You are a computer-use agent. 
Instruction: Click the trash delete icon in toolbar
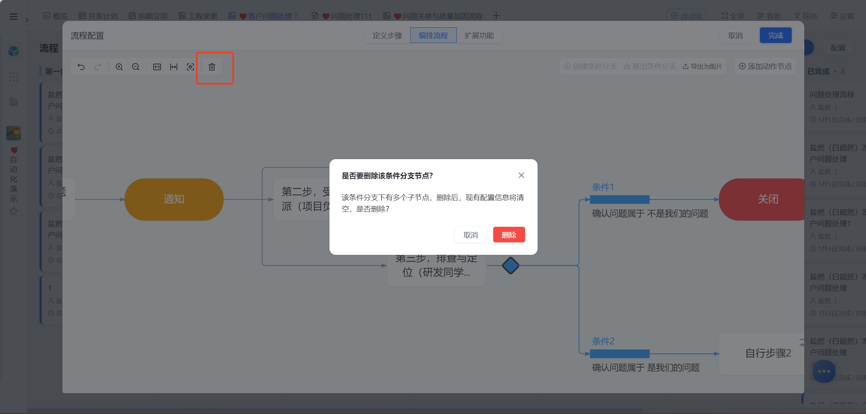click(x=212, y=67)
